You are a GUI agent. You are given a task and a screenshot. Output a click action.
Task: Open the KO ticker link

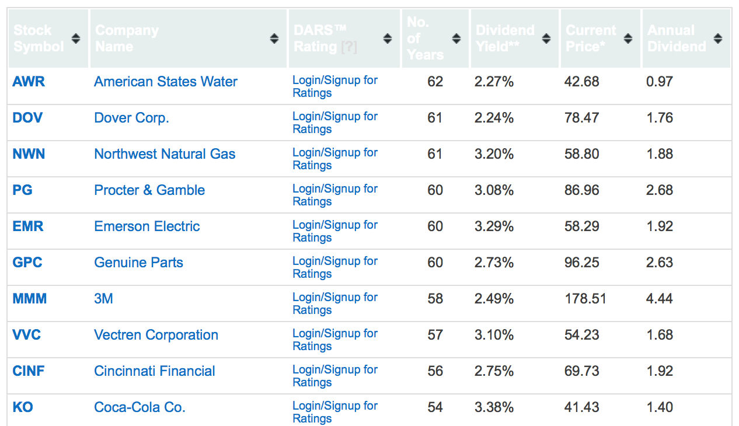pos(23,407)
